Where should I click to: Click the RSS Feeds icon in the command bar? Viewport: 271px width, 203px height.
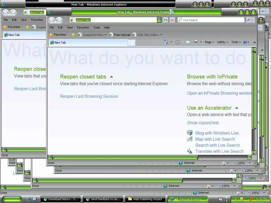pyautogui.click(x=178, y=42)
